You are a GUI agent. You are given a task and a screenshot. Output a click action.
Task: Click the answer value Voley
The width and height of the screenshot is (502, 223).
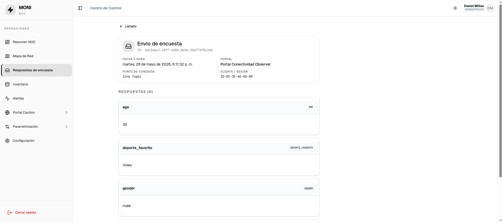tap(127, 165)
